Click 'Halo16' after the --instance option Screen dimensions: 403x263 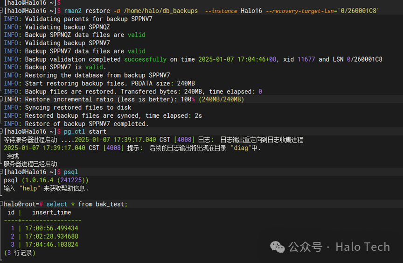click(x=251, y=11)
